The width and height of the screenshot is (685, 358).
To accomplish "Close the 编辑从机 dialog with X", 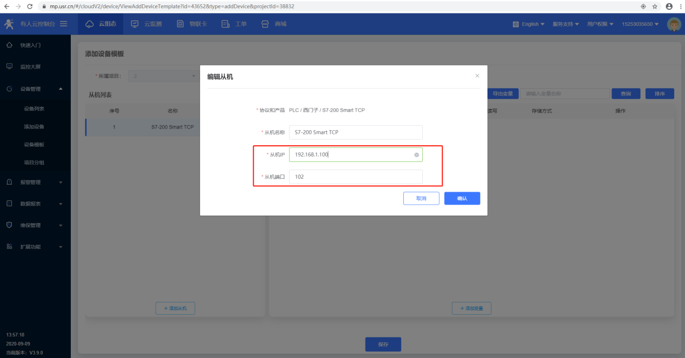I will click(x=477, y=76).
